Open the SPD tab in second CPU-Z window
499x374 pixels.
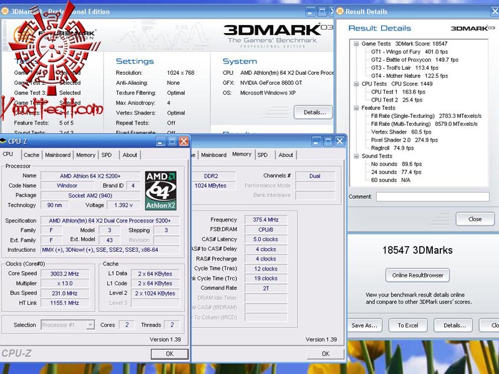pos(263,155)
